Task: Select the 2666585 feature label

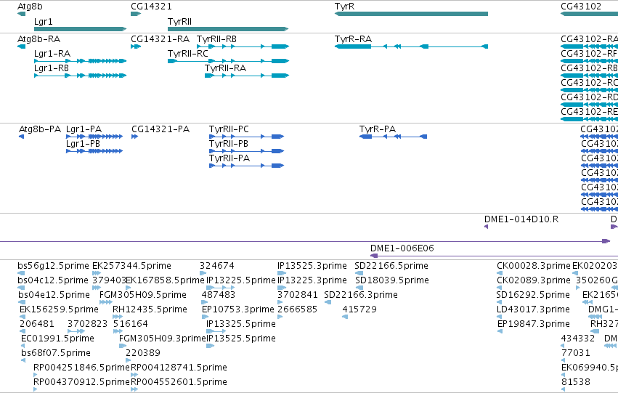Action: [x=298, y=309]
